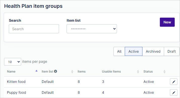This screenshot has width=180, height=98.
Task: Click usable items value 3 for Kitten food
Action: tap(103, 82)
